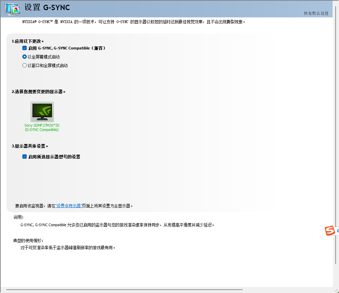Click the horizontal scrollbar at the bottom

124,289
